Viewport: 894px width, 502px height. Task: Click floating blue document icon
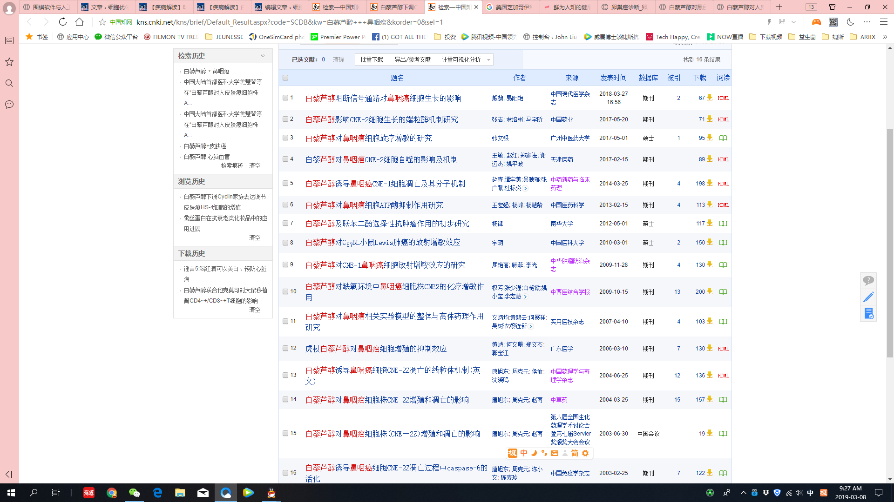868,313
